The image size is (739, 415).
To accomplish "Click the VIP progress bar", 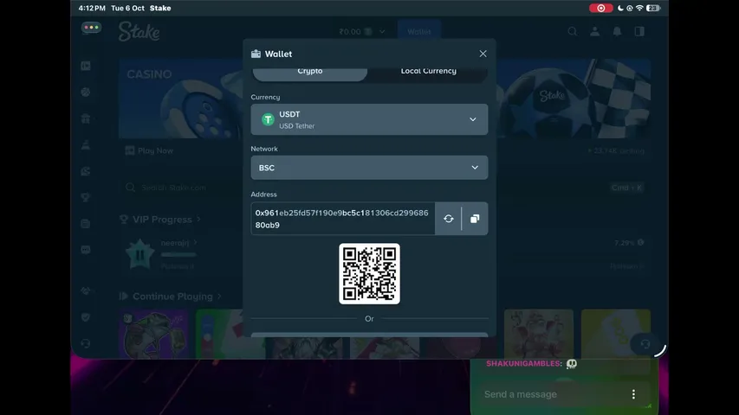I will 178,254.
